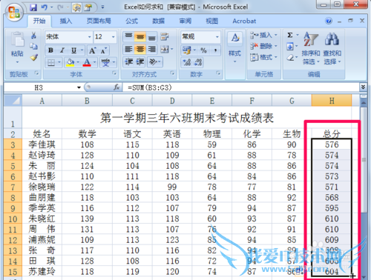Viewport: 371px width, 280px height.
Task: Toggle center horizontal alignment
Action: click(x=140, y=50)
